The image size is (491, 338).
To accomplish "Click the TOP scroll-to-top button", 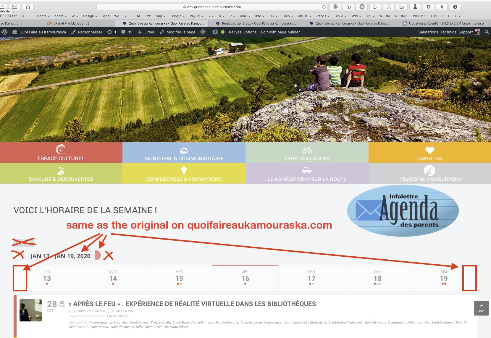I will [481, 308].
